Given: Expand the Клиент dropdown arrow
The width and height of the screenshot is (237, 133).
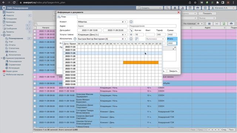Looking at the screenshot, I should click(x=125, y=22).
